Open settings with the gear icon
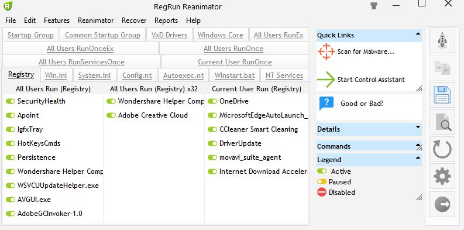Screen dimensions: 464x230 442,176
